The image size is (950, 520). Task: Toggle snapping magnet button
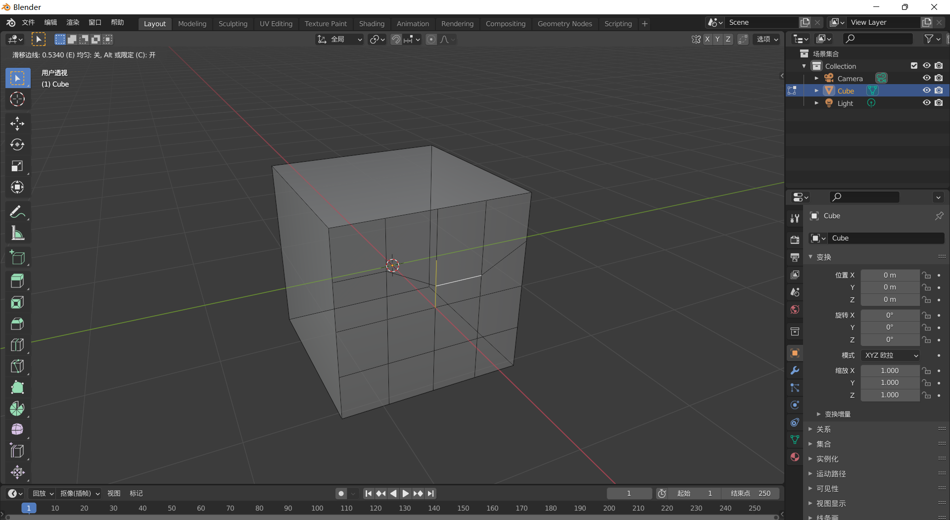(x=396, y=40)
